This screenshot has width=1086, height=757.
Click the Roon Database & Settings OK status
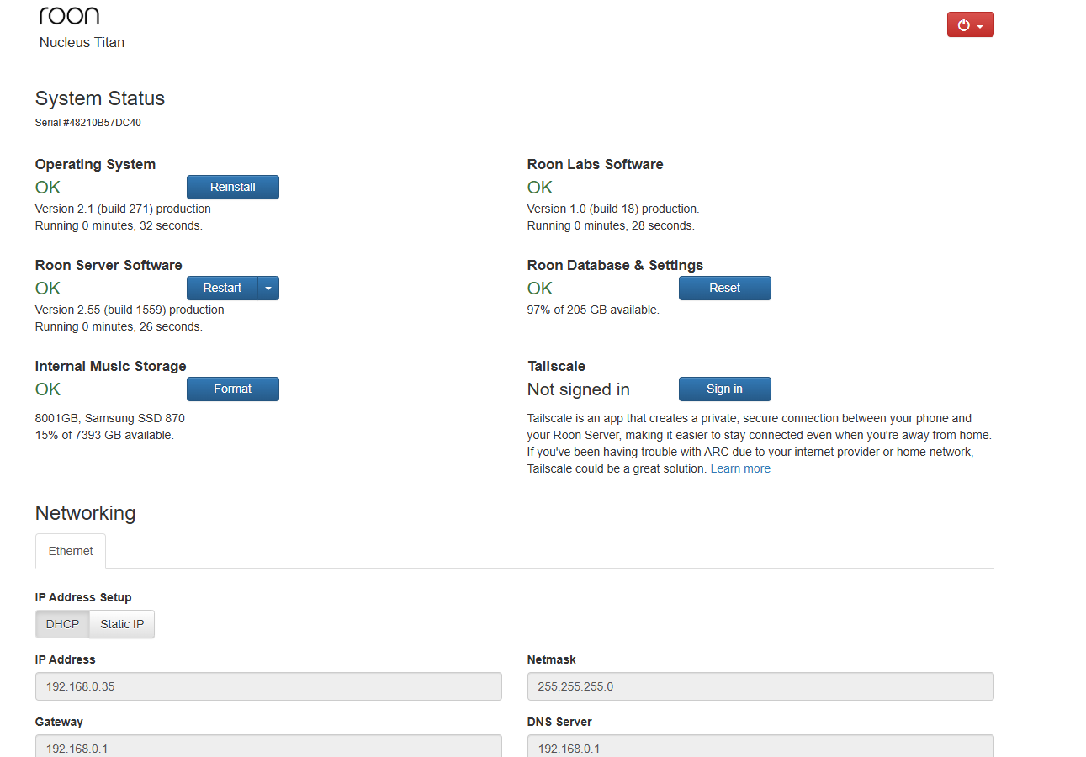point(540,288)
